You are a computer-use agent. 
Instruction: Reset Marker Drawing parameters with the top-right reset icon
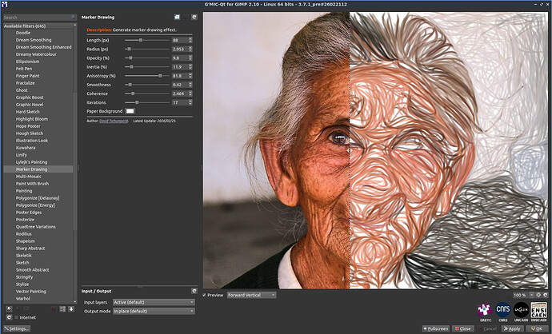click(194, 16)
